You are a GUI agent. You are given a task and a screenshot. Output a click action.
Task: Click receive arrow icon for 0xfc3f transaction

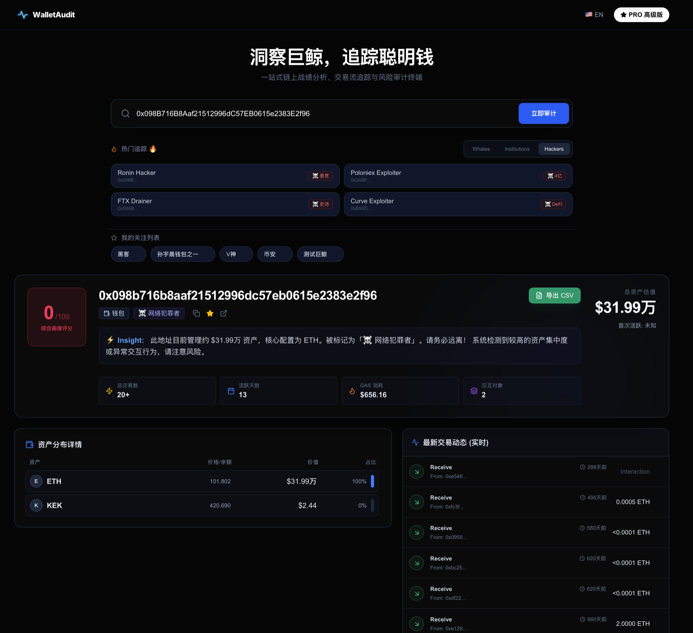pyautogui.click(x=417, y=502)
